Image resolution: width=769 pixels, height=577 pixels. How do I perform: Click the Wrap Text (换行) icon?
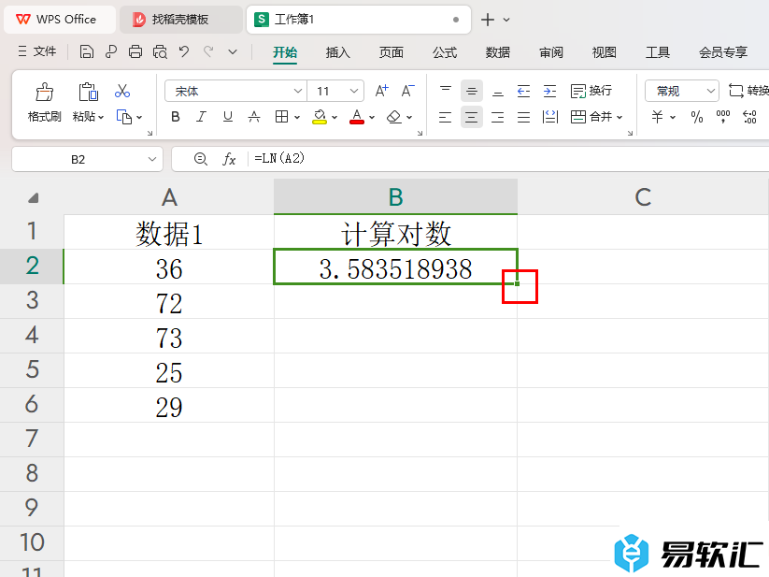pyautogui.click(x=578, y=91)
